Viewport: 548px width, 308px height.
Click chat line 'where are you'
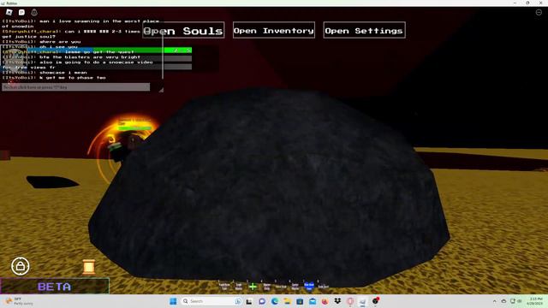(x=60, y=42)
